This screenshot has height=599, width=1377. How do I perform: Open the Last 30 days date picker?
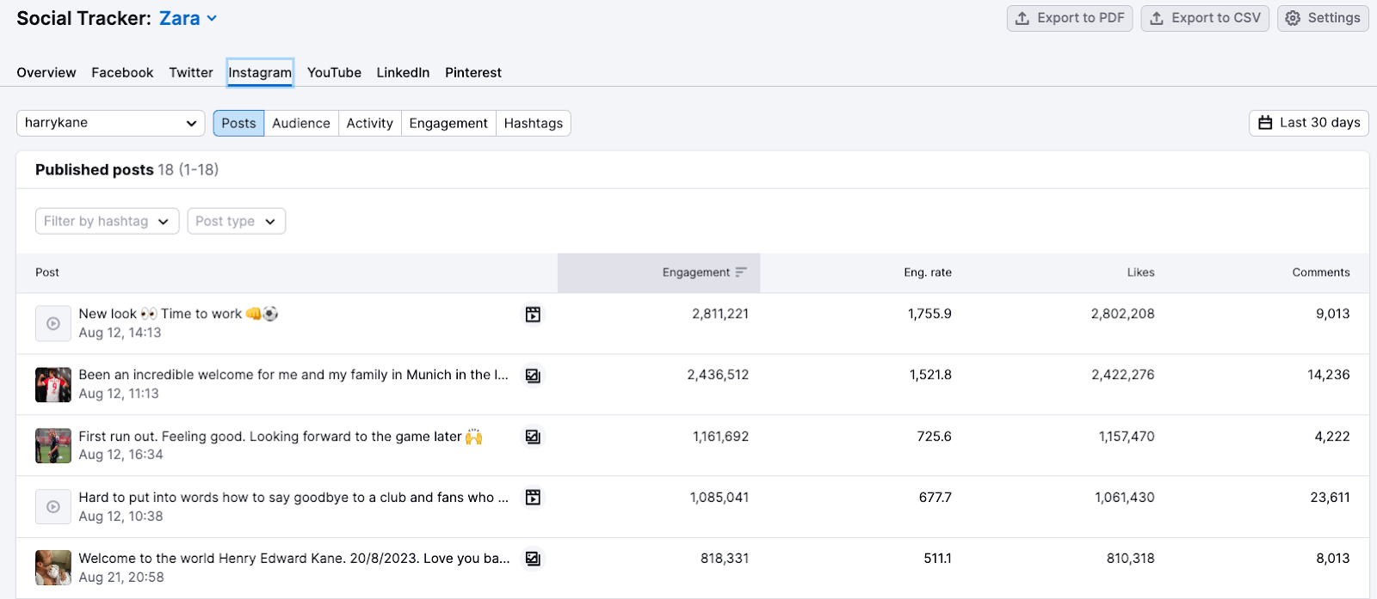click(x=1308, y=123)
